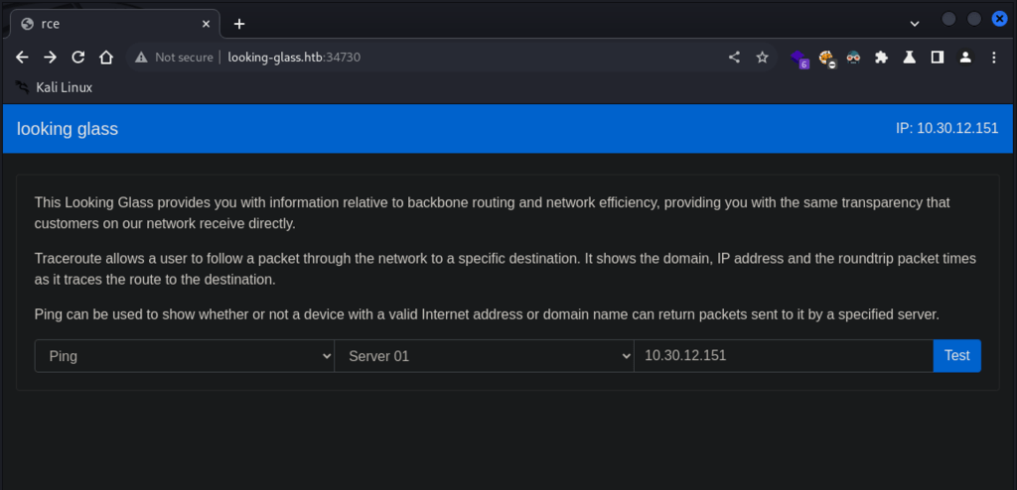Click the browser back arrow
The width and height of the screenshot is (1017, 490).
click(x=22, y=58)
